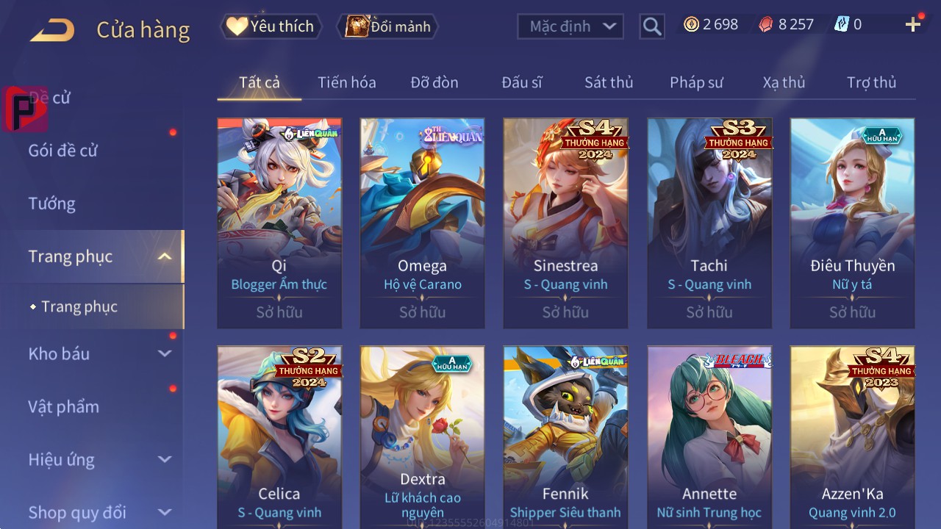Screen dimensions: 941x529
Task: Switch to the Sát thủ tab
Action: pos(609,82)
